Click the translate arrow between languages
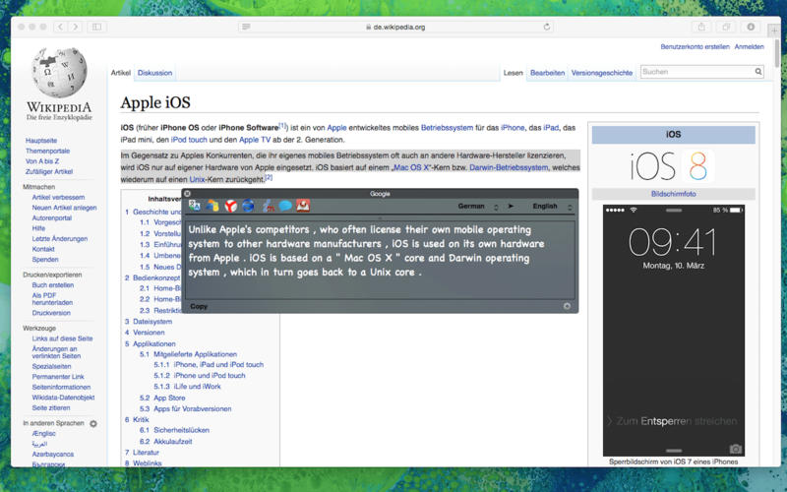This screenshot has height=492, width=787. click(x=511, y=206)
